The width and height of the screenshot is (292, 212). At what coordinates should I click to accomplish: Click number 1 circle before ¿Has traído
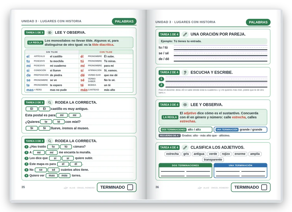(x=27, y=147)
